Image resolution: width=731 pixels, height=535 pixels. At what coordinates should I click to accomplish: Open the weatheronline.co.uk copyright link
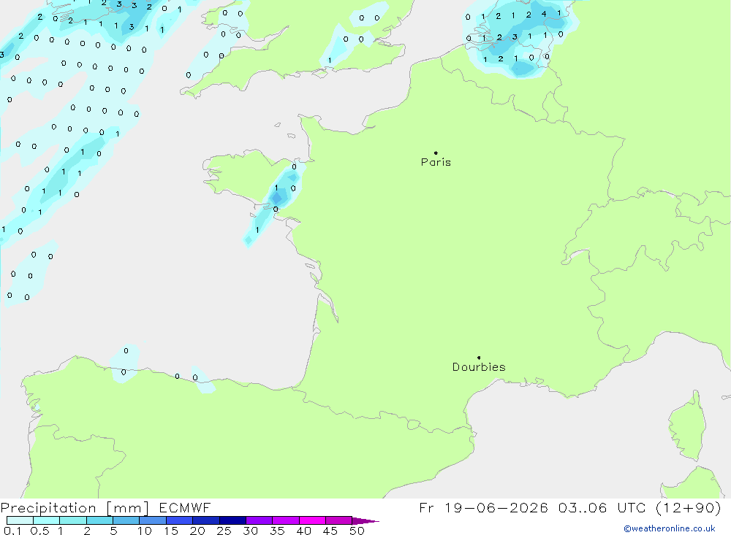tap(670, 528)
